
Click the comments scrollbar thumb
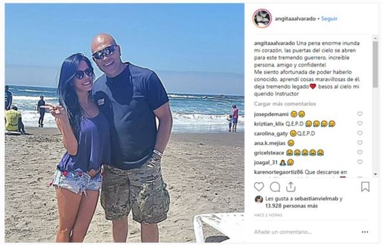tap(375, 64)
